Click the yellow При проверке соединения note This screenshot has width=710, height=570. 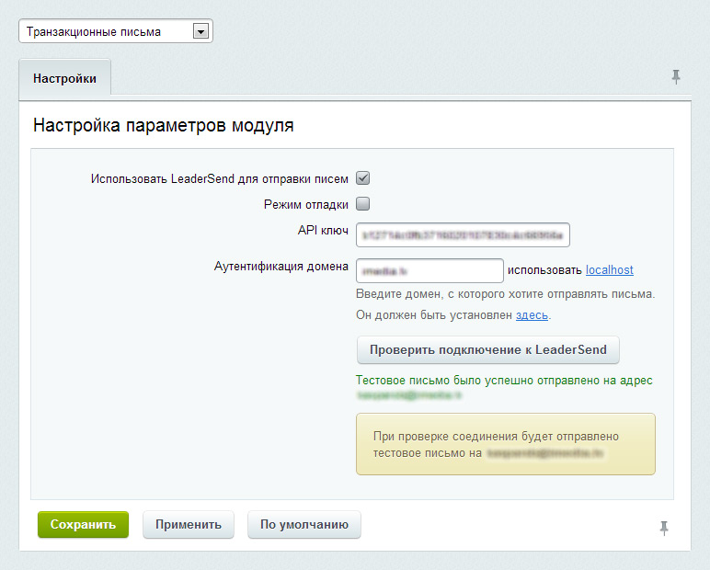point(506,444)
